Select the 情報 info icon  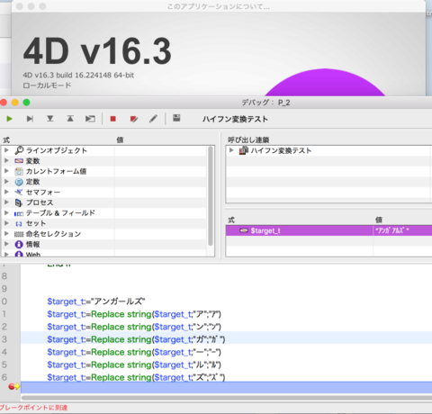point(19,244)
